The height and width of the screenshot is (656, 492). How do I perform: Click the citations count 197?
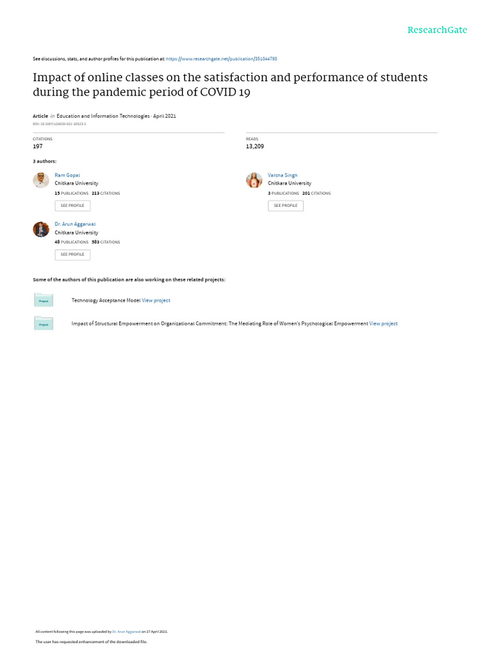click(x=38, y=146)
